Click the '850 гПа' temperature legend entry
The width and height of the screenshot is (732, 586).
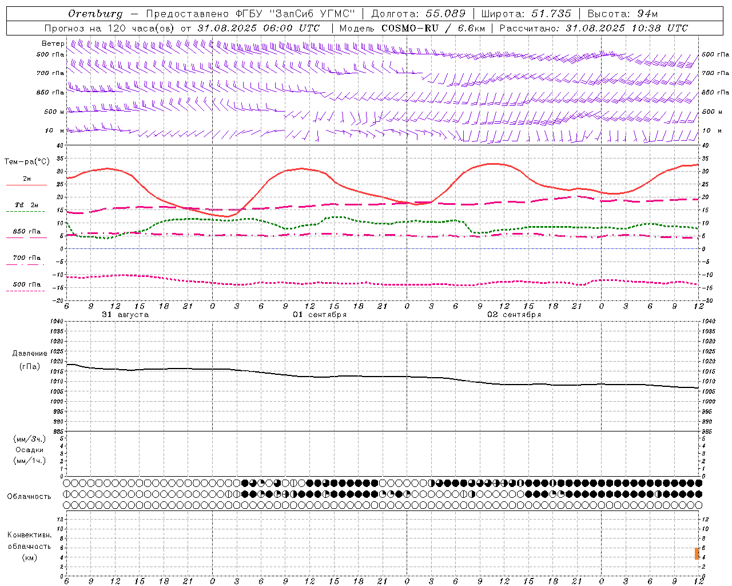click(27, 232)
